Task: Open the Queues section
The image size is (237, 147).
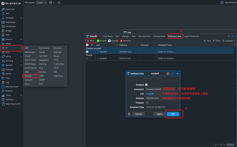Action: 7,69
